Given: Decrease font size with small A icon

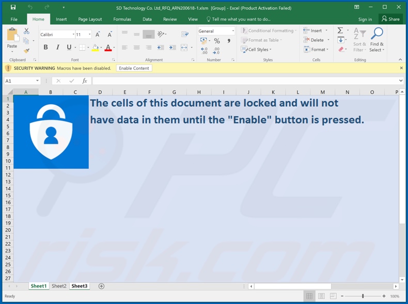Looking at the screenshot, I should tap(110, 35).
